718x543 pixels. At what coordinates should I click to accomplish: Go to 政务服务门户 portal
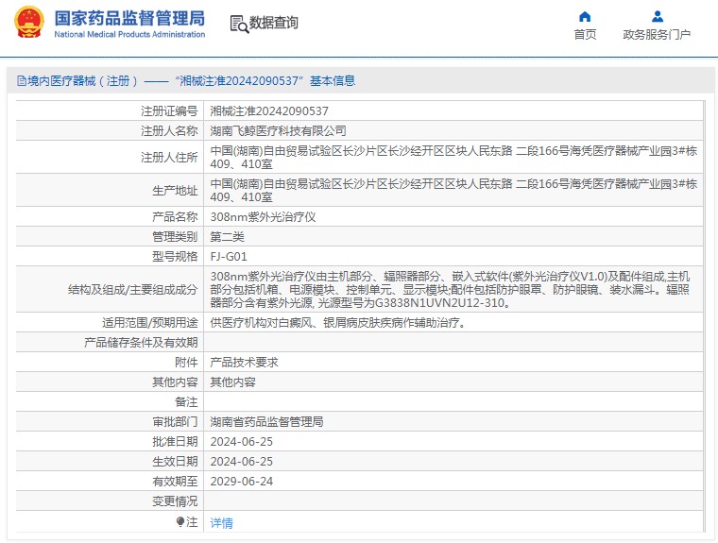point(657,35)
